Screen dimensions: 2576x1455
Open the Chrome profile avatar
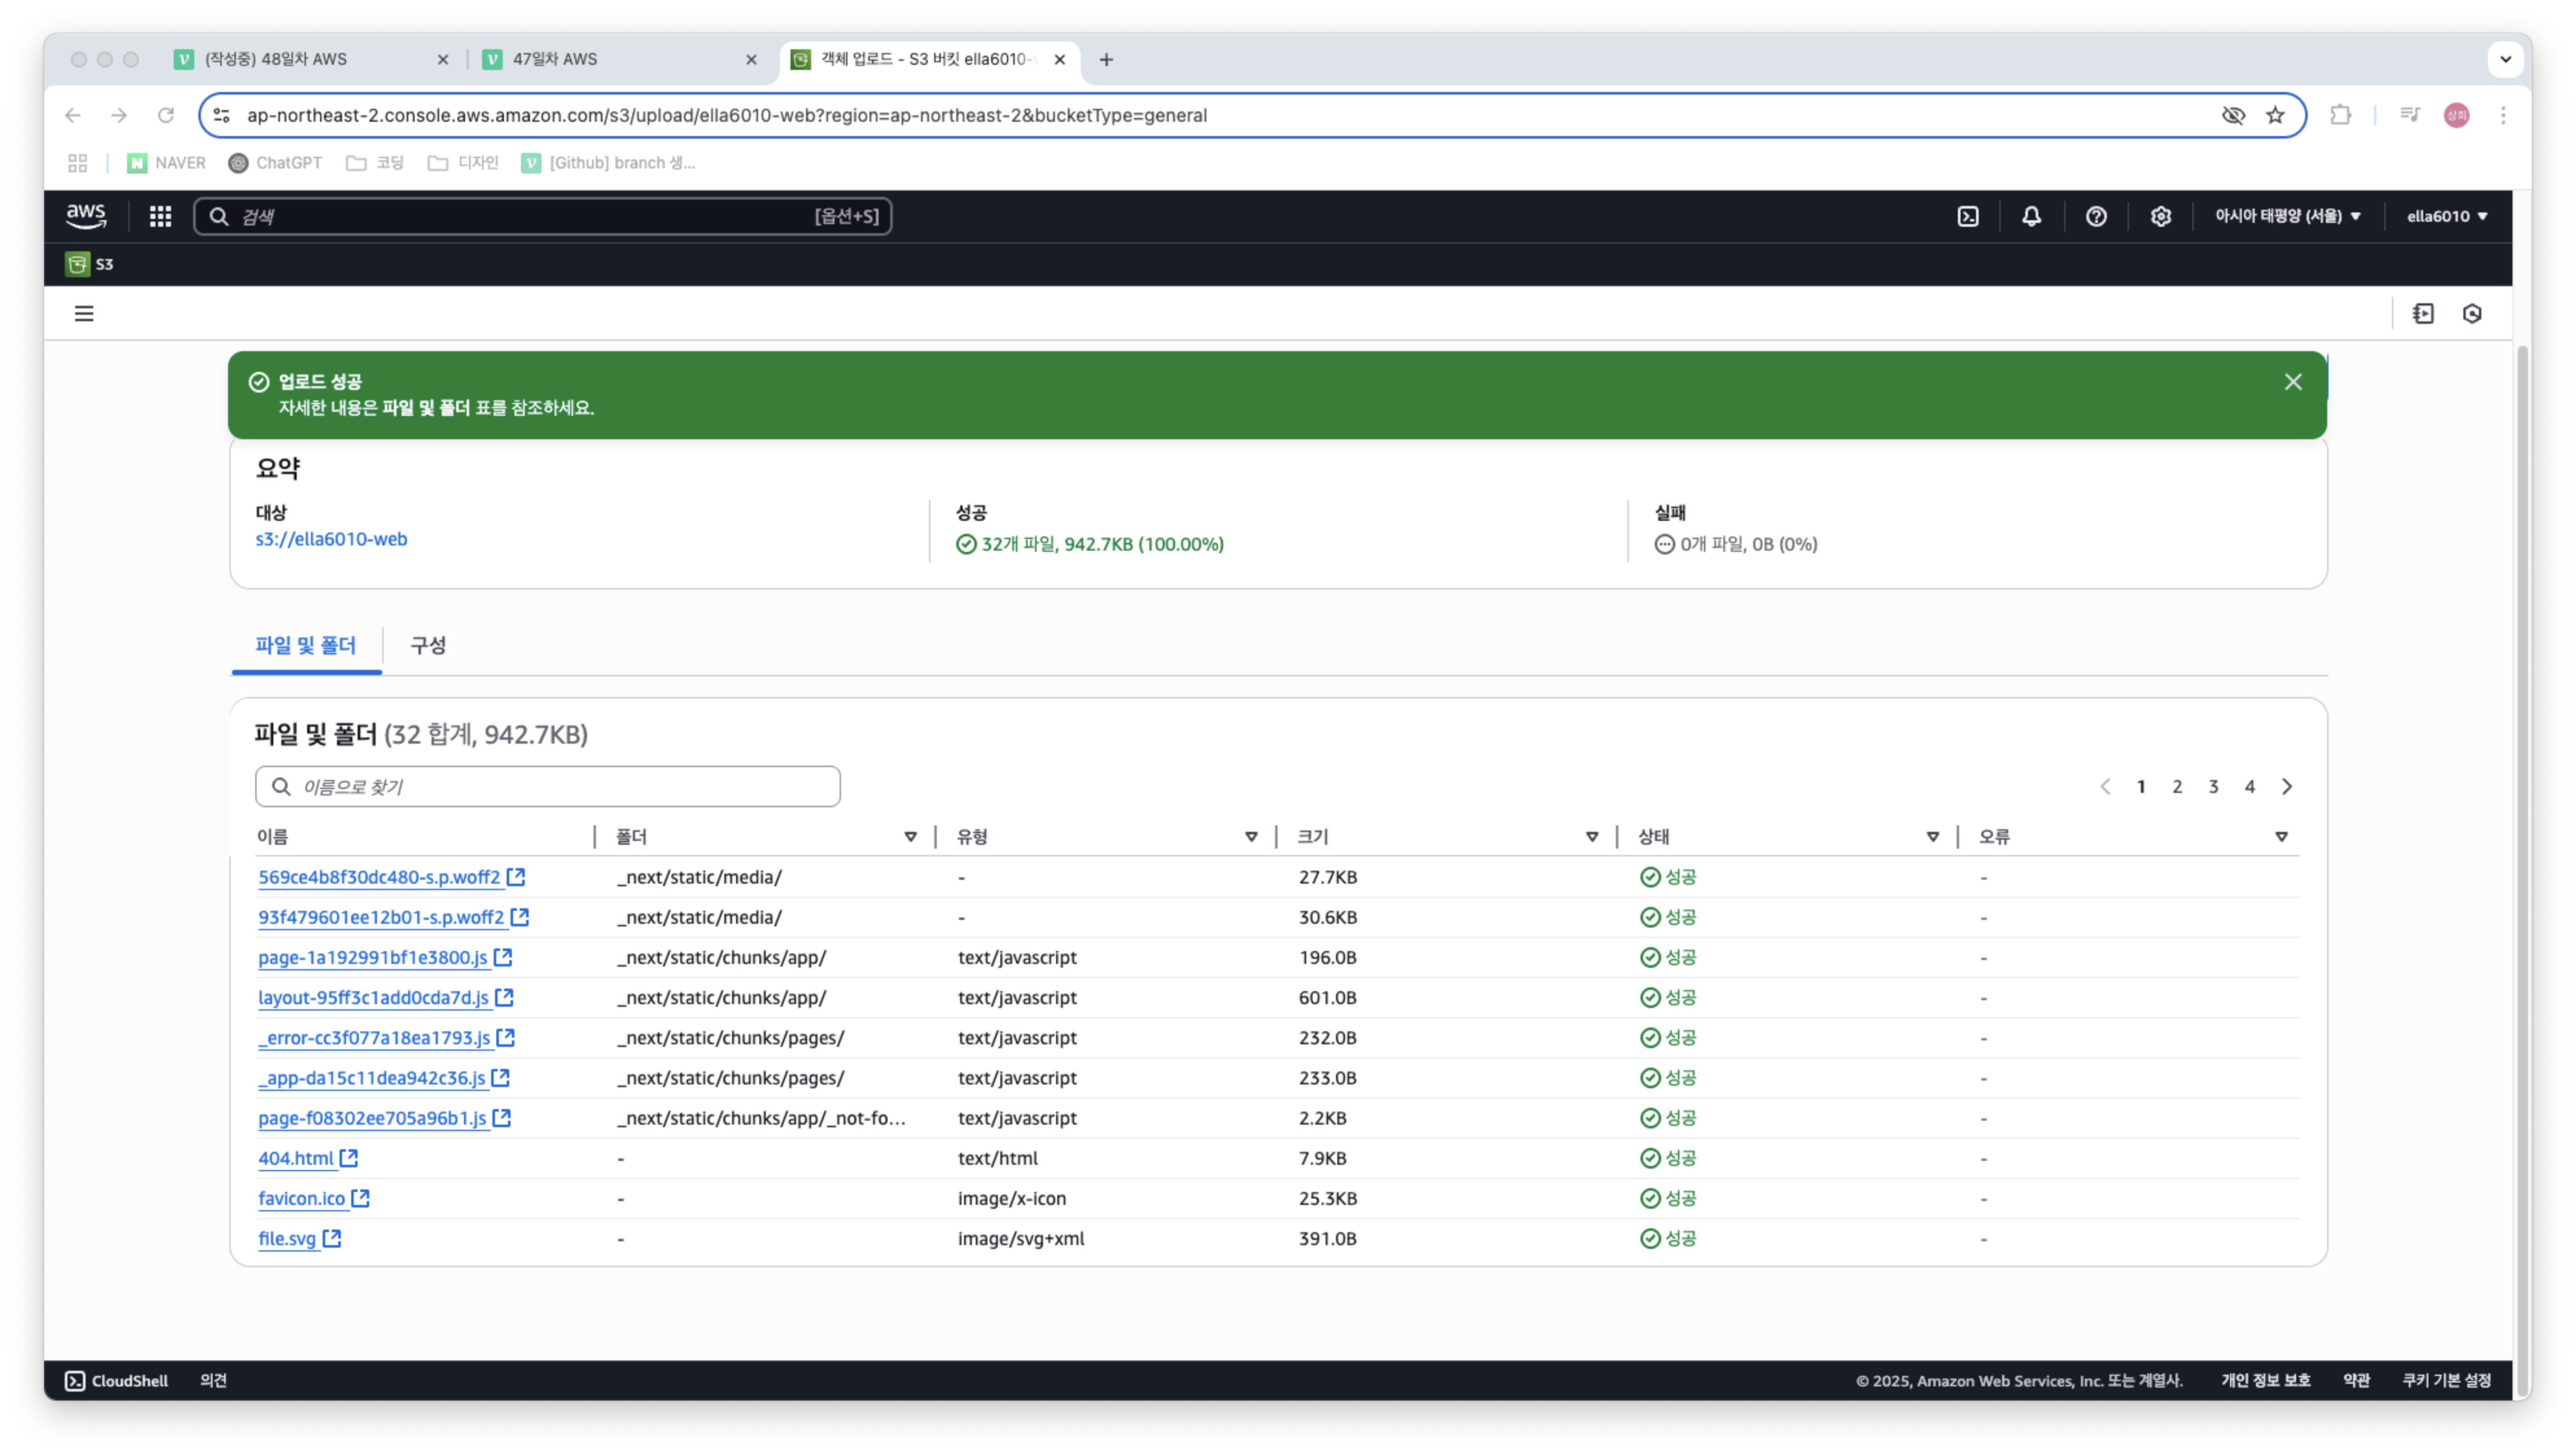pos(2456,115)
